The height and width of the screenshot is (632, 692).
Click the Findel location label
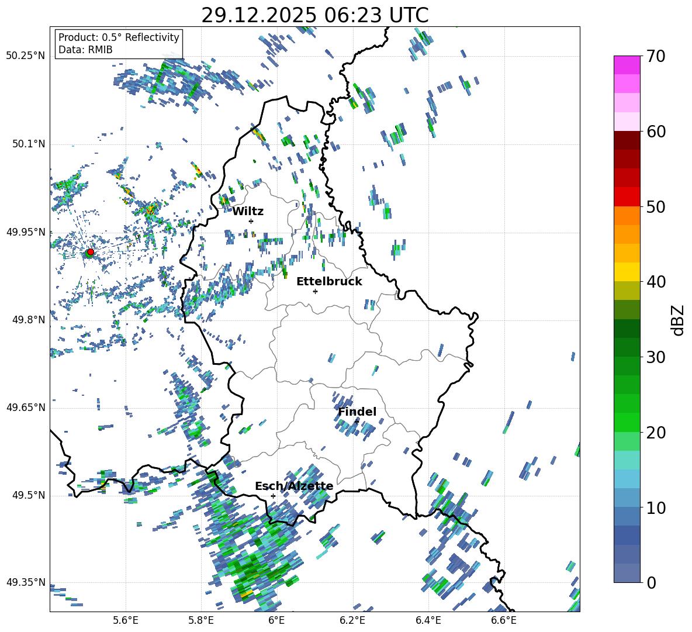357,412
